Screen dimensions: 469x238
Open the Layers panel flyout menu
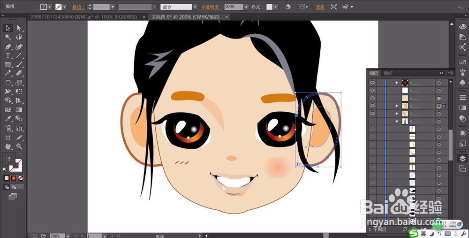[450, 73]
